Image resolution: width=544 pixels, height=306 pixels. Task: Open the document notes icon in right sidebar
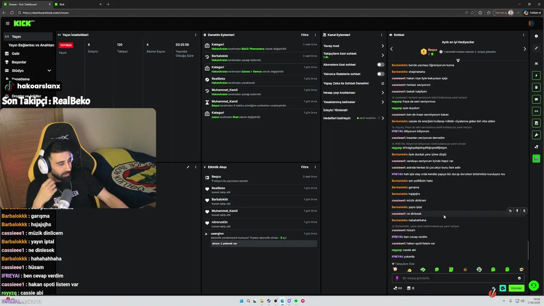coord(536,88)
